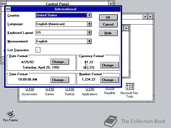Change the Number Format
The height and width of the screenshot is (128, 171).
pos(110,80)
